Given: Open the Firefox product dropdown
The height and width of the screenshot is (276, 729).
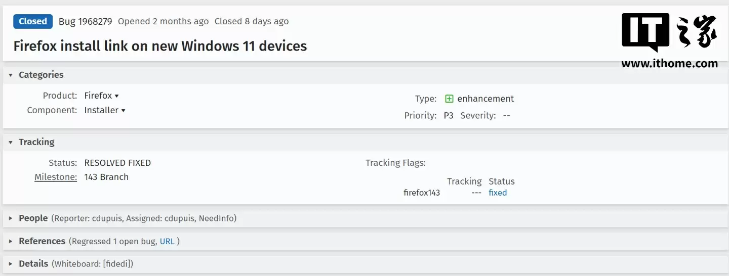Looking at the screenshot, I should [101, 96].
